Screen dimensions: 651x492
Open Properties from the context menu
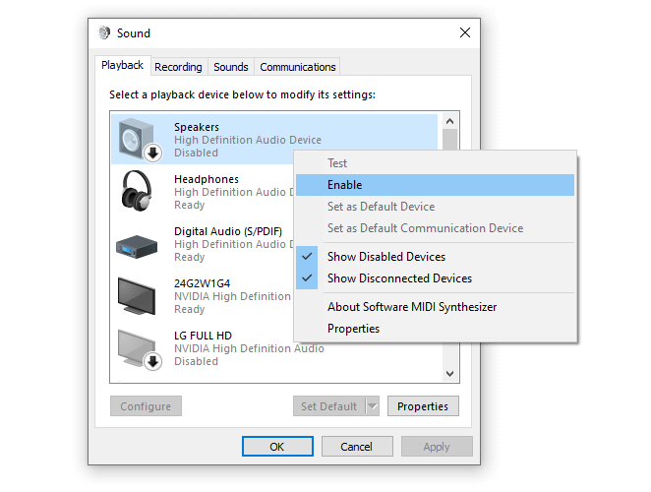435,329
